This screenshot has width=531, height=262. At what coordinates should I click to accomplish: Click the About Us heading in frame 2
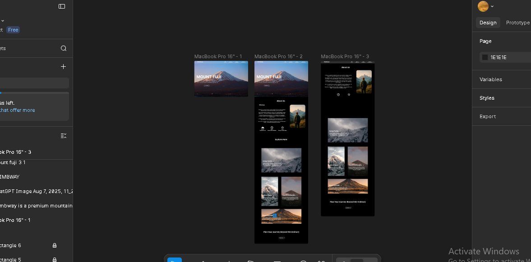pos(281,101)
